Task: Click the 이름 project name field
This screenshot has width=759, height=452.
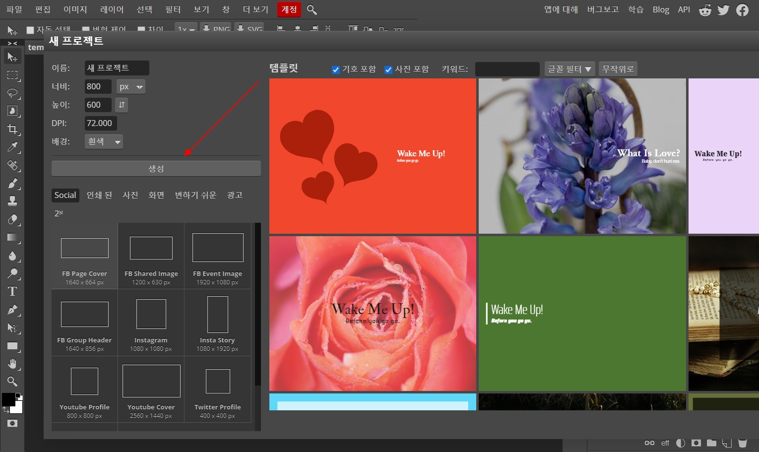Action: point(117,68)
